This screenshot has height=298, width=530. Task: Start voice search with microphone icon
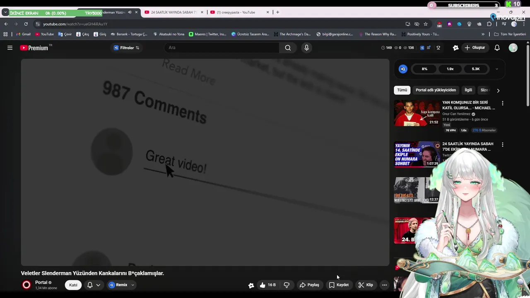point(306,48)
